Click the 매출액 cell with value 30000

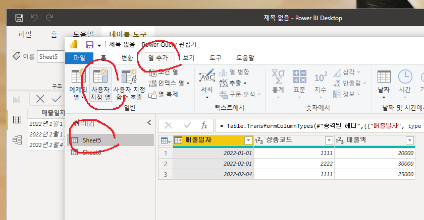tap(375, 164)
